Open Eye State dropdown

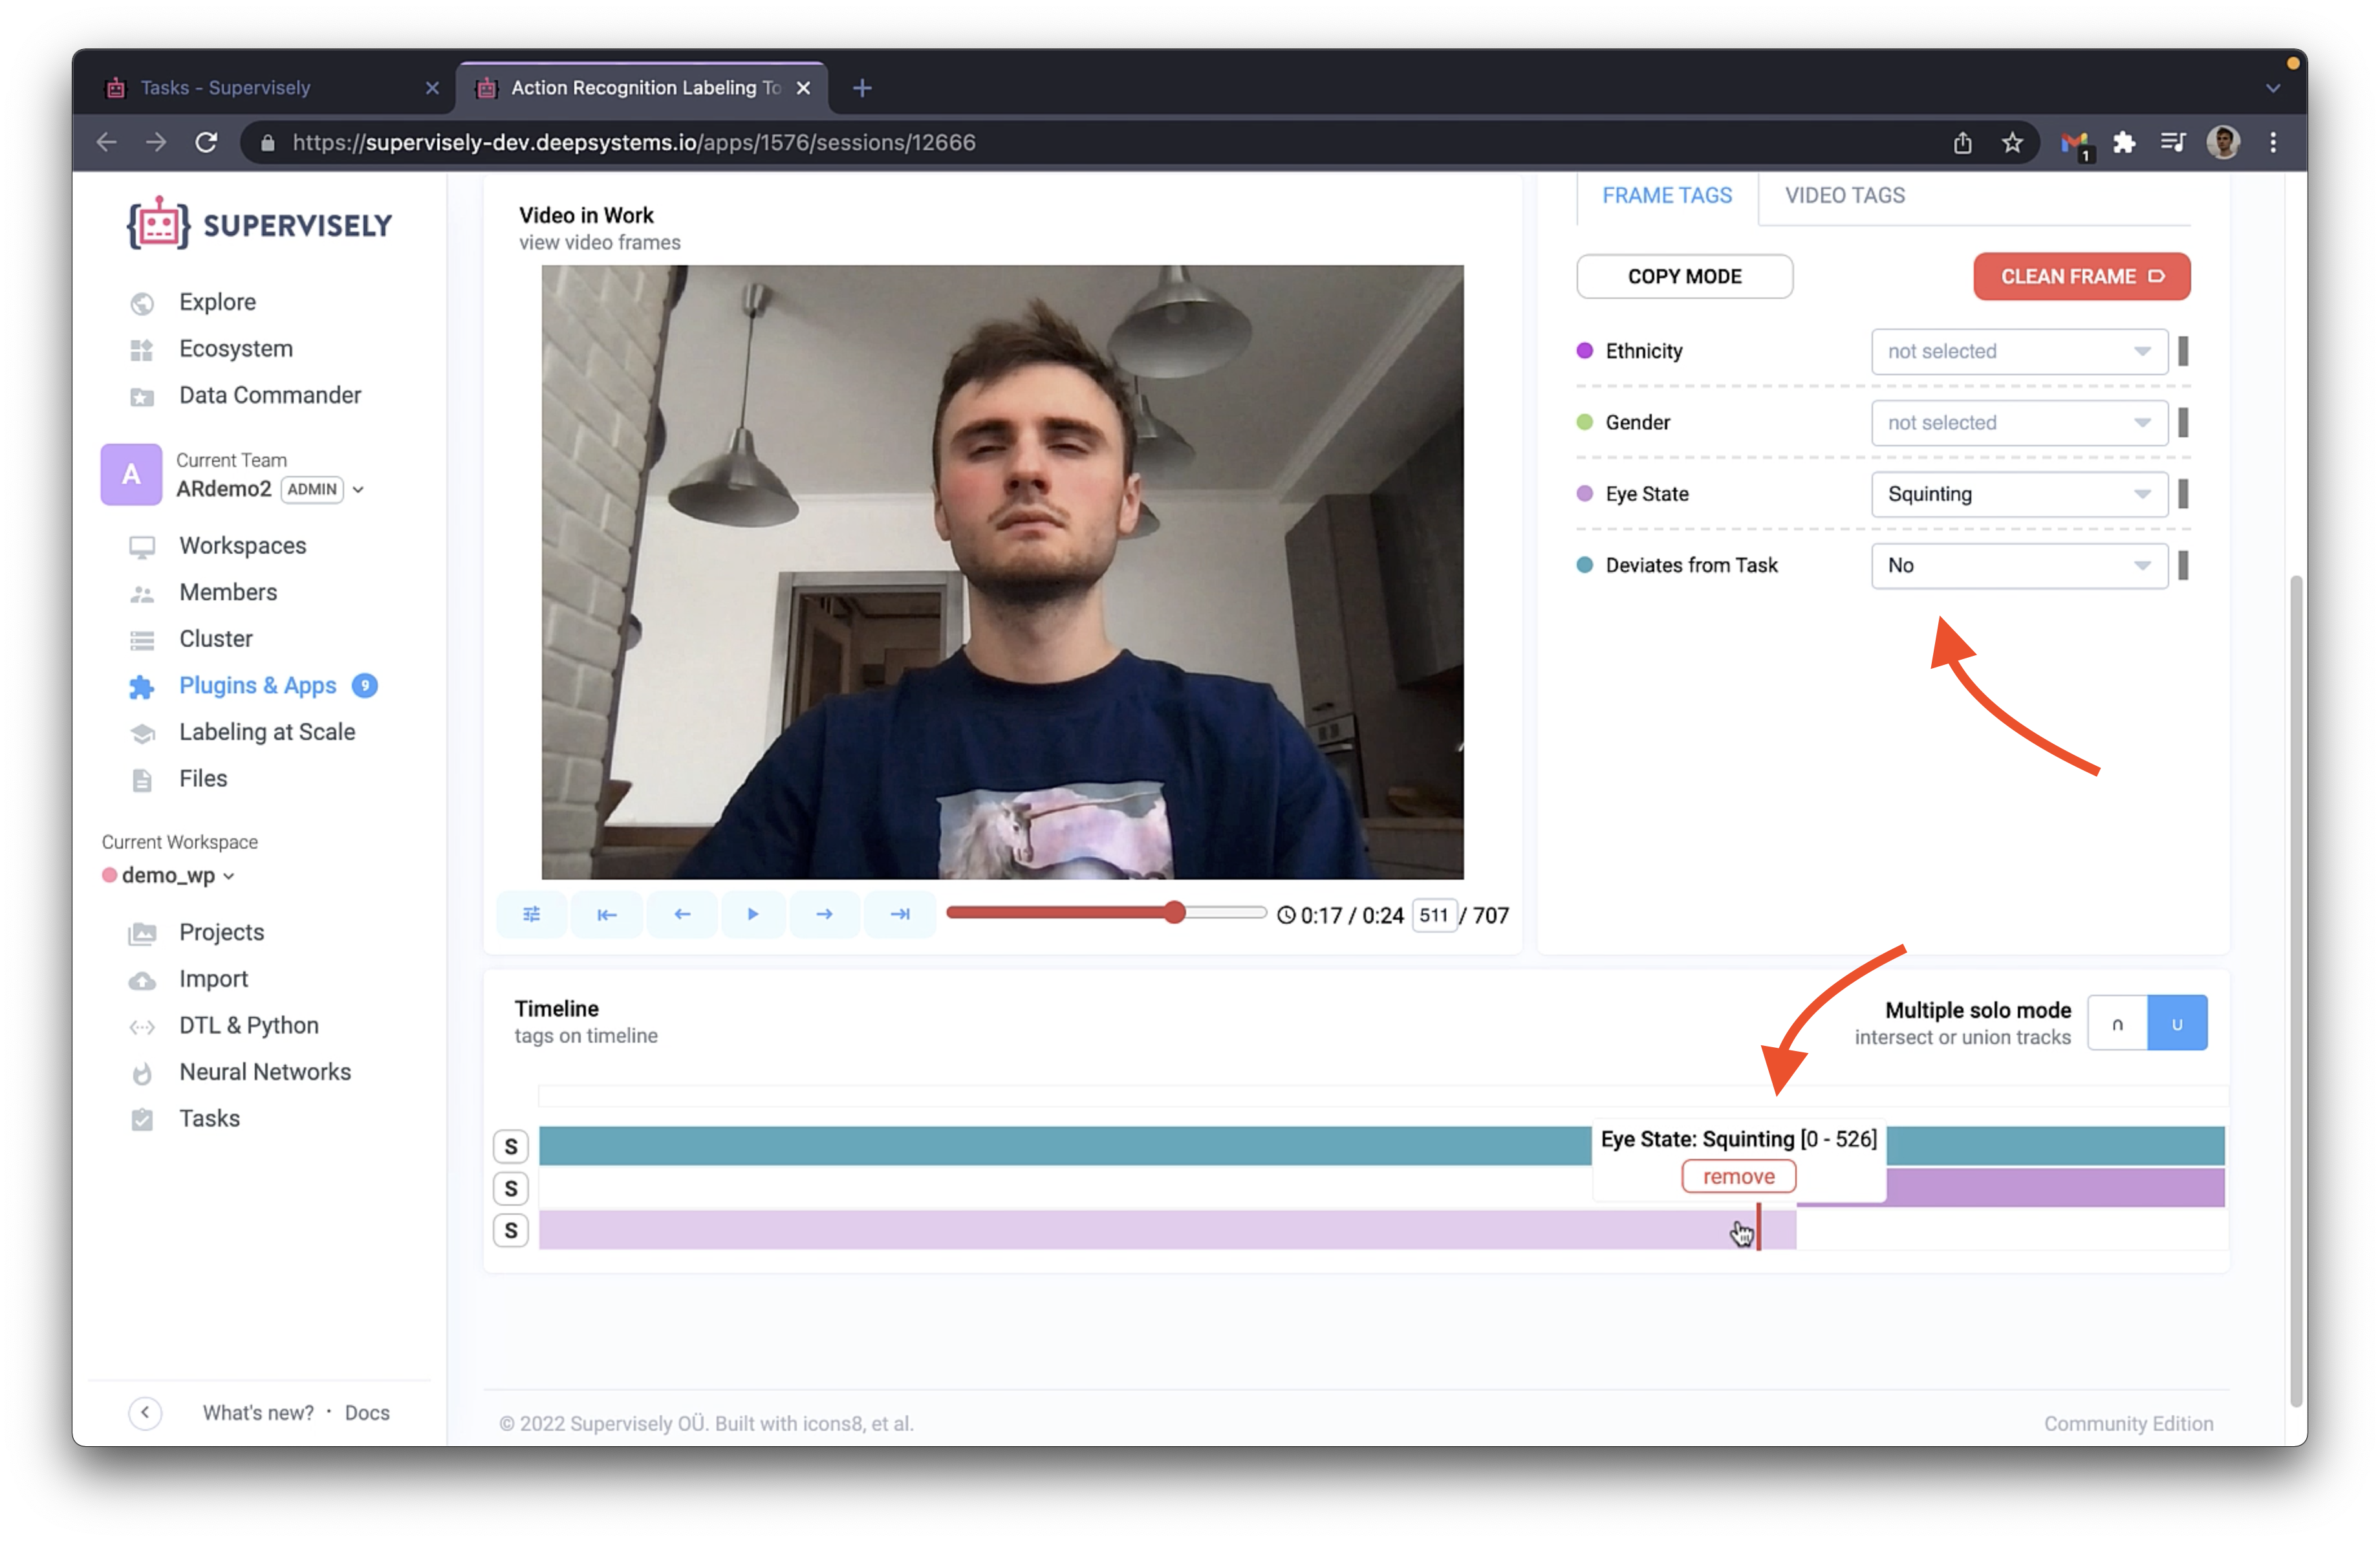[x=2019, y=494]
